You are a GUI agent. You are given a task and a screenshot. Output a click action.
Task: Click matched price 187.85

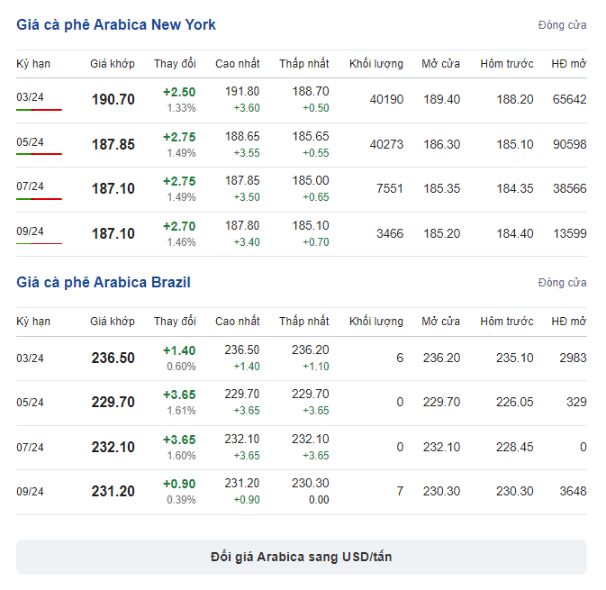113,145
